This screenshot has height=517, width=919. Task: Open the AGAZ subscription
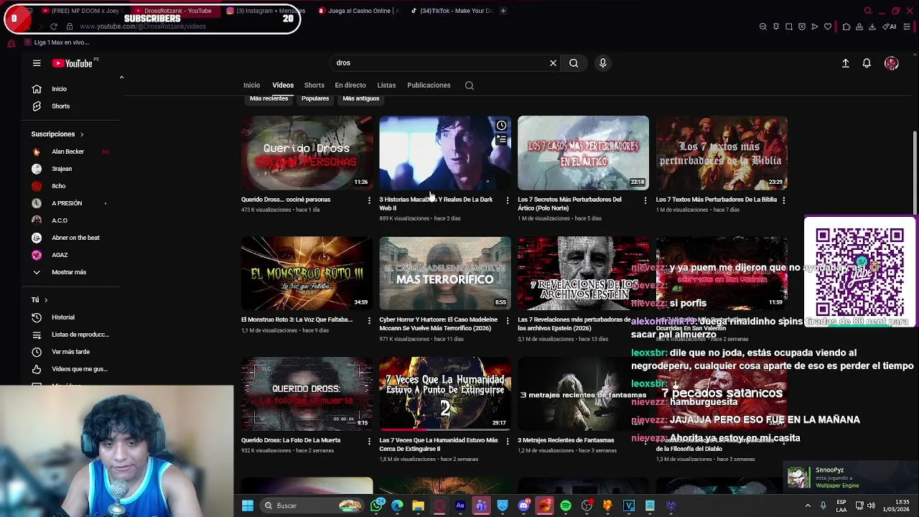coord(60,255)
